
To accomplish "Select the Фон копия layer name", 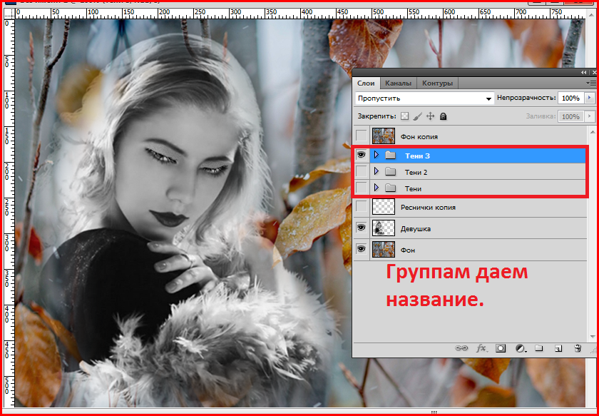I will (x=419, y=136).
